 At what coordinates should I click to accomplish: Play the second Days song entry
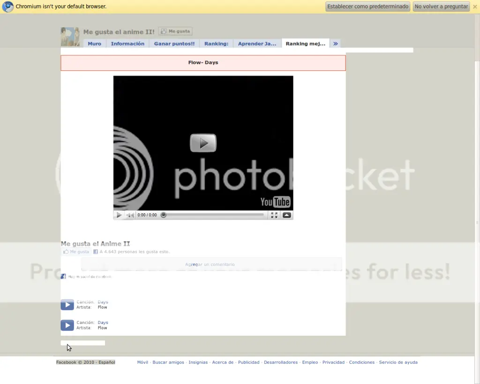click(x=67, y=325)
